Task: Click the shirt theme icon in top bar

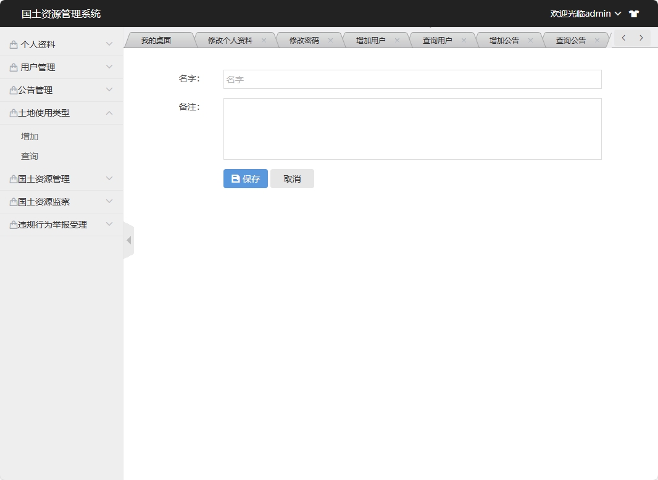Action: [x=633, y=13]
